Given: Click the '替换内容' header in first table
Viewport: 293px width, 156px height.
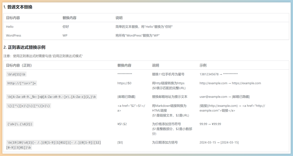Looking at the screenshot, I should click(69, 18).
